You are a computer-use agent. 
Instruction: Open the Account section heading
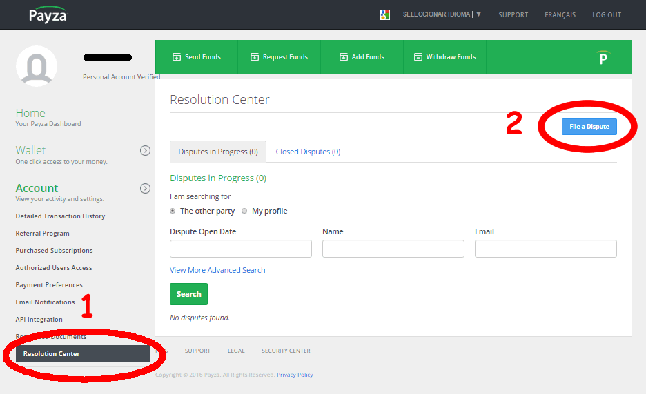[x=37, y=188]
